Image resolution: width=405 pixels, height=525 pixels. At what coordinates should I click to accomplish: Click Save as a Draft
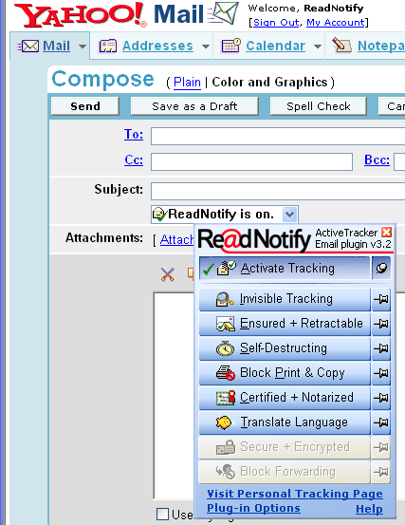point(194,106)
